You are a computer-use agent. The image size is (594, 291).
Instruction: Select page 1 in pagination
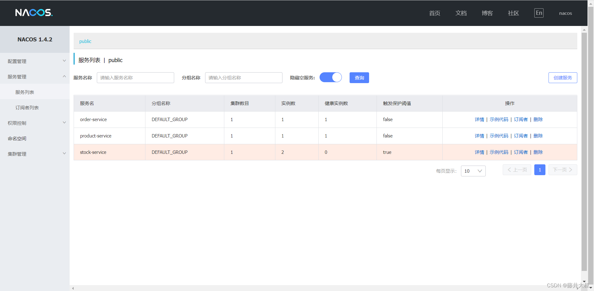pyautogui.click(x=540, y=170)
